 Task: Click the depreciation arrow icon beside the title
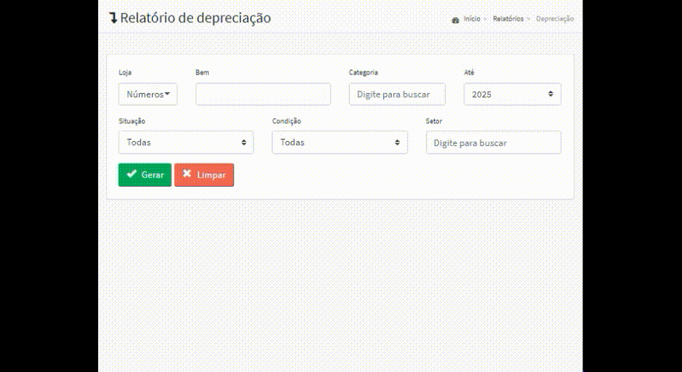(113, 18)
